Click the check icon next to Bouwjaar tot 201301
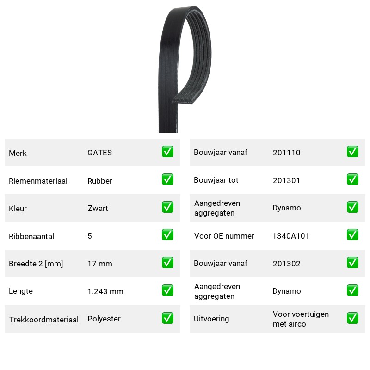Screen dimensions: 370x370 [x=352, y=179]
